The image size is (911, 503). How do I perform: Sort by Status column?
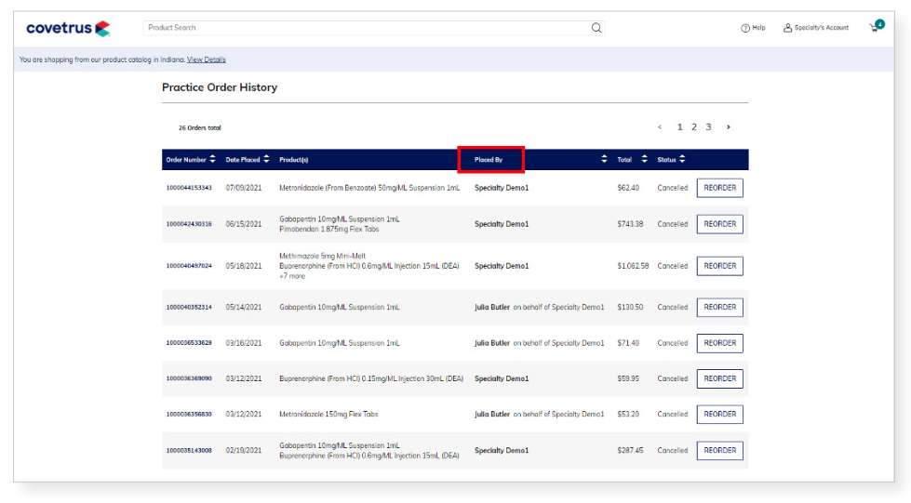pos(682,159)
